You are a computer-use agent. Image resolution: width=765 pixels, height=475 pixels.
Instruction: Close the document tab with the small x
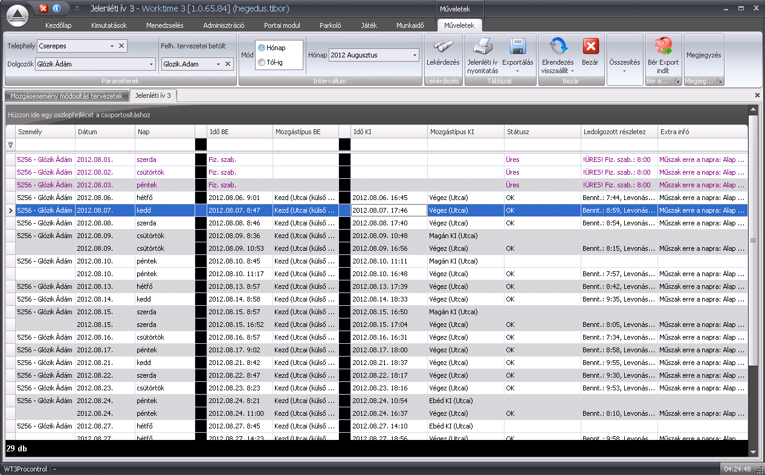coord(758,95)
